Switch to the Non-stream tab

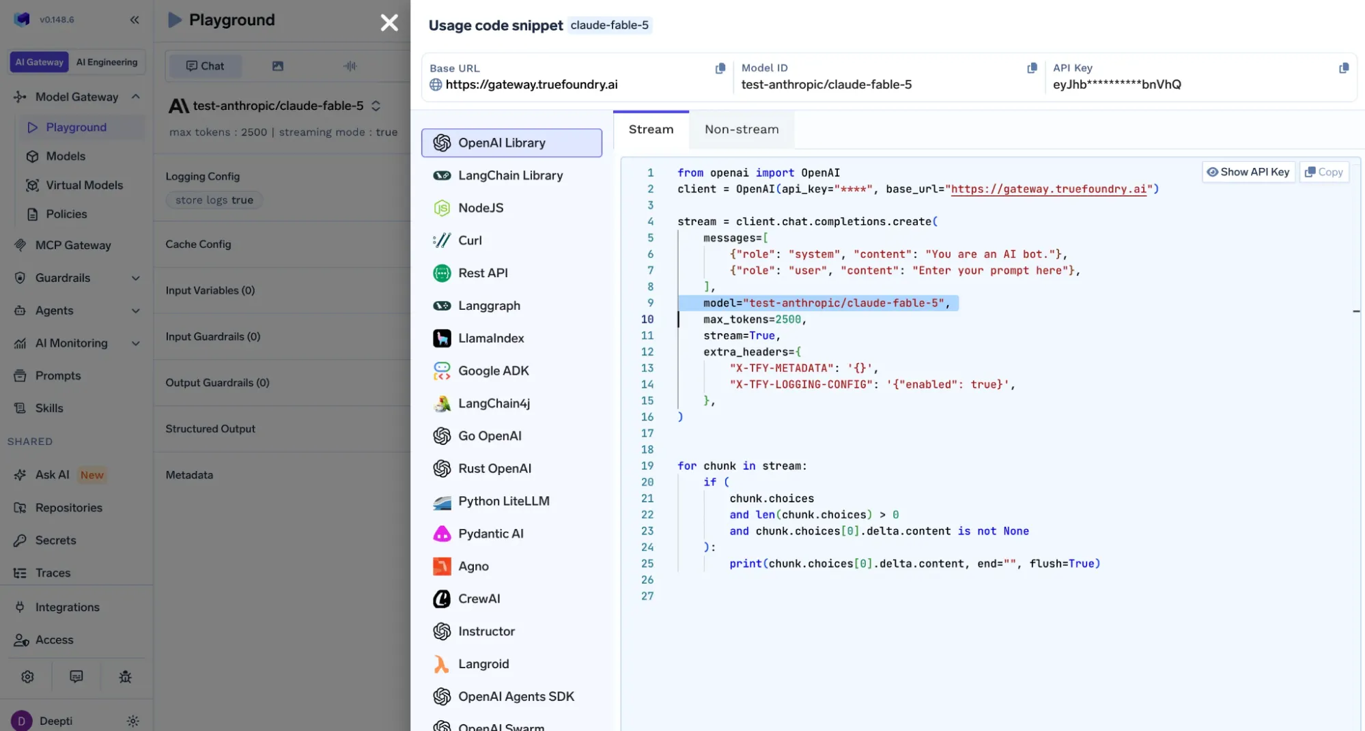coord(742,130)
